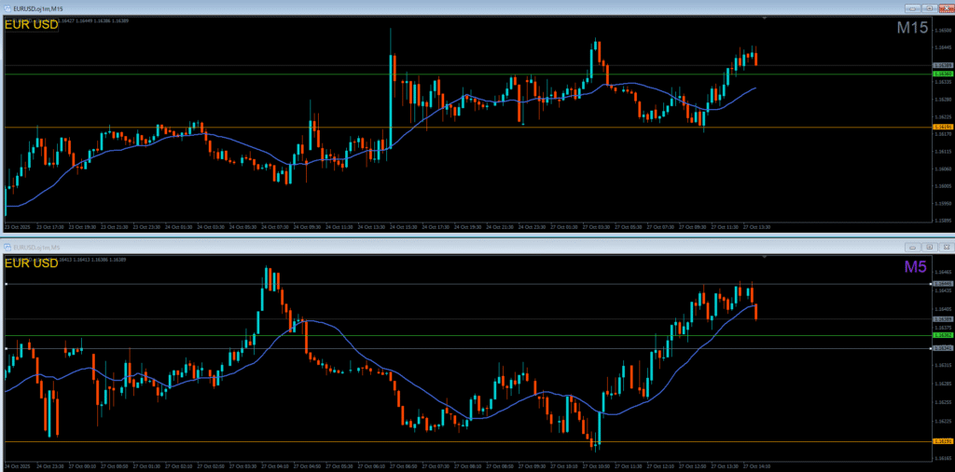
Task: Select orange price level tag on M15 axis
Action: 943,127
